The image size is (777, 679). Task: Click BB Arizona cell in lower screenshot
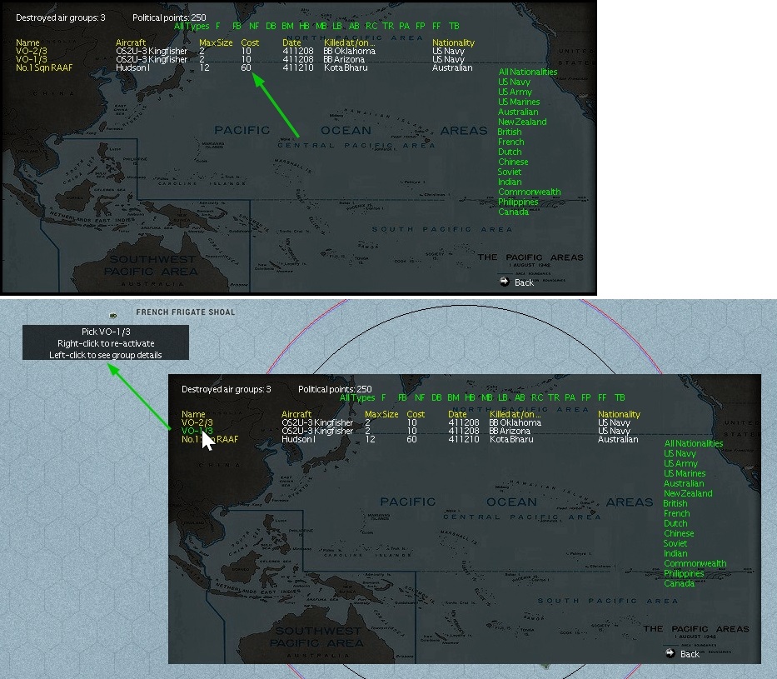click(510, 431)
